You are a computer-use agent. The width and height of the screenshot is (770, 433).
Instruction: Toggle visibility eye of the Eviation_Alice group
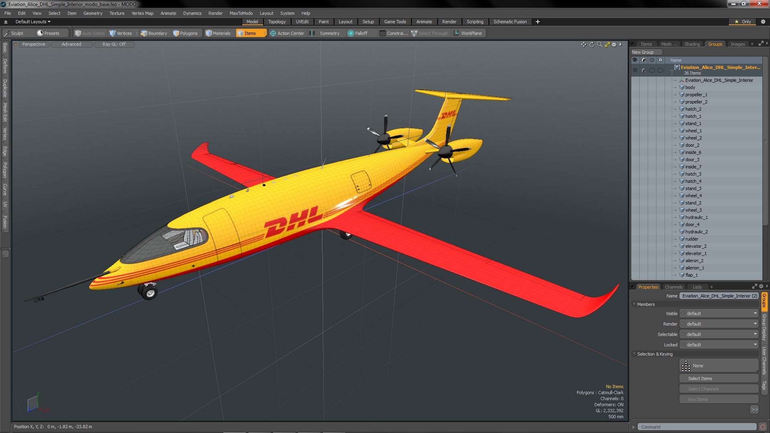[x=635, y=70]
